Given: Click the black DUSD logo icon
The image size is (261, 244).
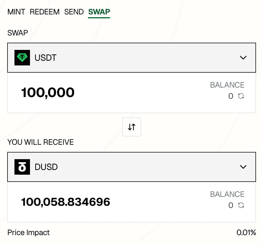Looking at the screenshot, I should click(22, 167).
